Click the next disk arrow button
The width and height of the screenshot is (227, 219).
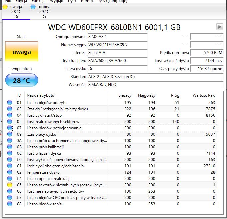point(220,27)
